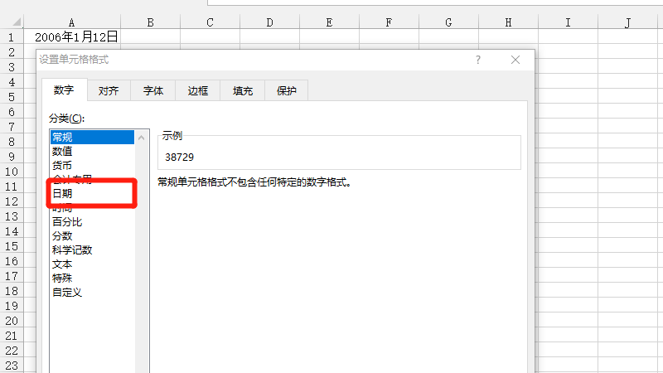Screen dimensions: 663x373
Task: Close the Format Cells dialog
Action: (x=515, y=60)
